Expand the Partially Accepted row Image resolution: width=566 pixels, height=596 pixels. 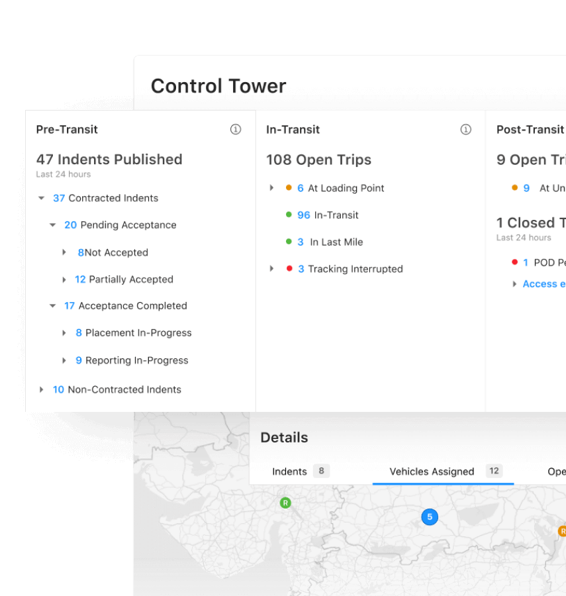pos(64,279)
